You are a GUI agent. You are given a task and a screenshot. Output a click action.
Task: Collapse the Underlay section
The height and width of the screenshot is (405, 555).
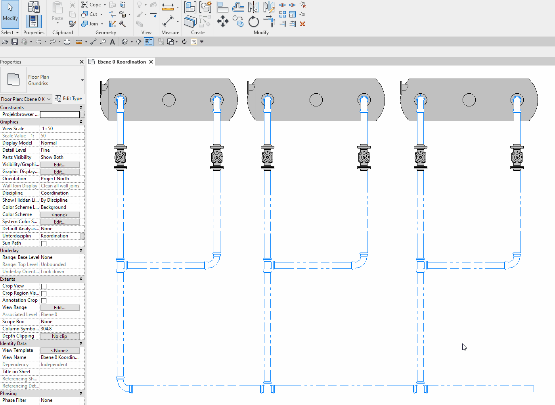81,251
